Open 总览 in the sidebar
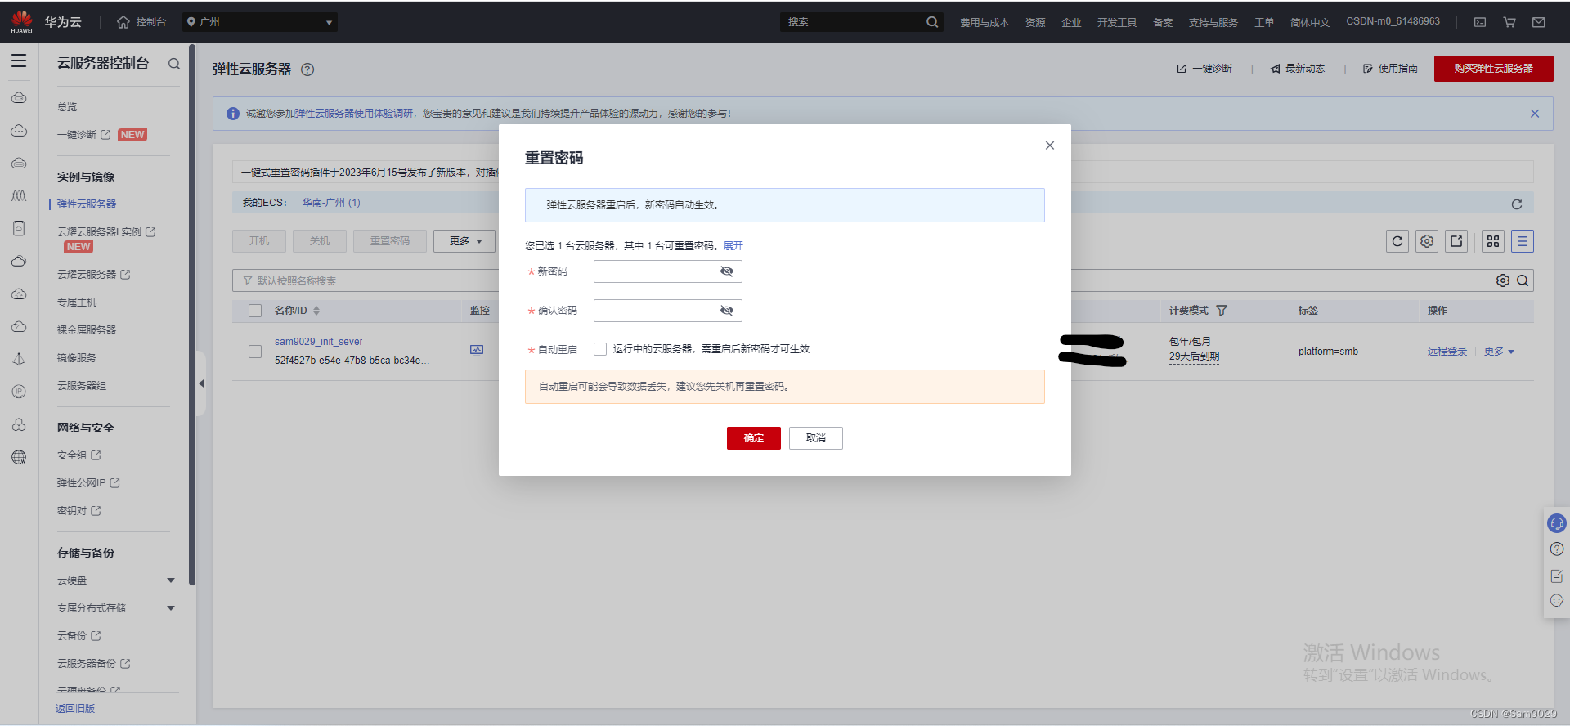This screenshot has height=726, width=1570. click(x=67, y=107)
